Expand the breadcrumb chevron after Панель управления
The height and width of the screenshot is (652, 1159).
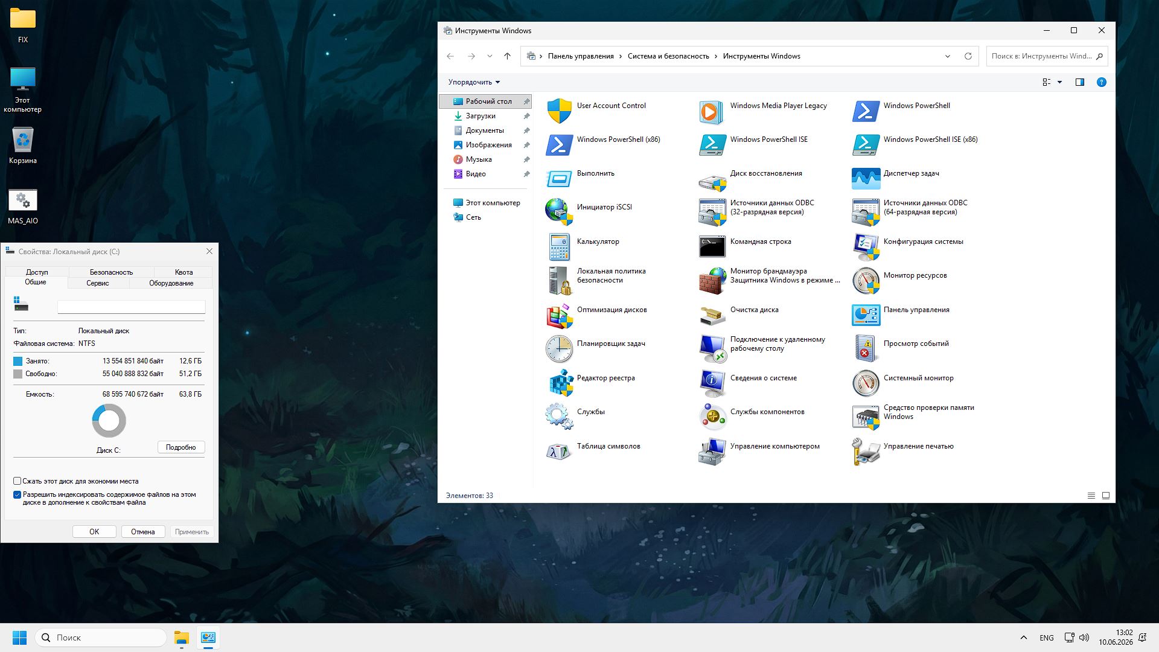pyautogui.click(x=621, y=56)
